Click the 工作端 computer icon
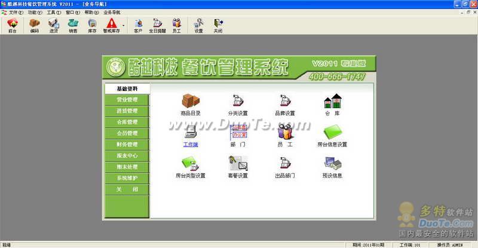The width and height of the screenshot is (478, 248). (x=191, y=132)
